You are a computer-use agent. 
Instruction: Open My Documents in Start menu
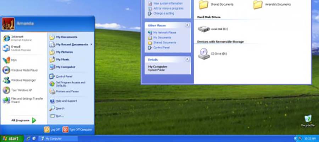click(x=71, y=37)
